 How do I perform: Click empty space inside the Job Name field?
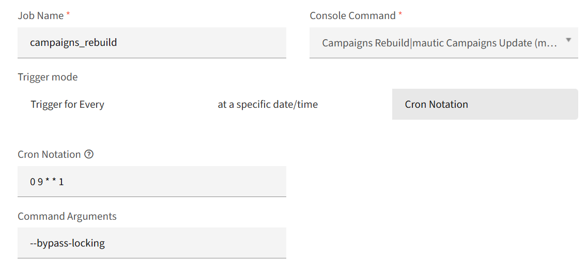click(x=207, y=42)
